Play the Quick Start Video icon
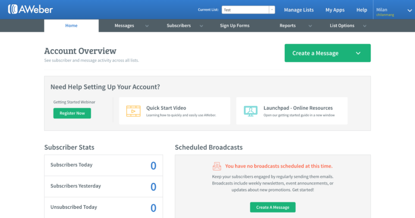 (x=133, y=111)
